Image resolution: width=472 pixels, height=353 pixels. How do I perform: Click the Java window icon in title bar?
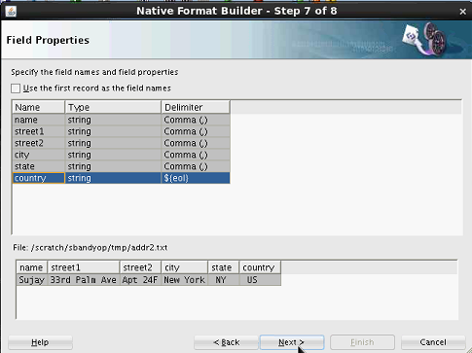pos(11,12)
